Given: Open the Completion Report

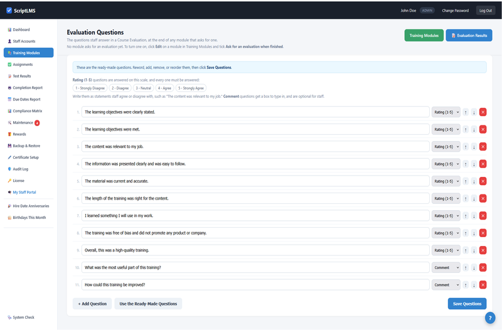Looking at the screenshot, I should click(x=28, y=88).
